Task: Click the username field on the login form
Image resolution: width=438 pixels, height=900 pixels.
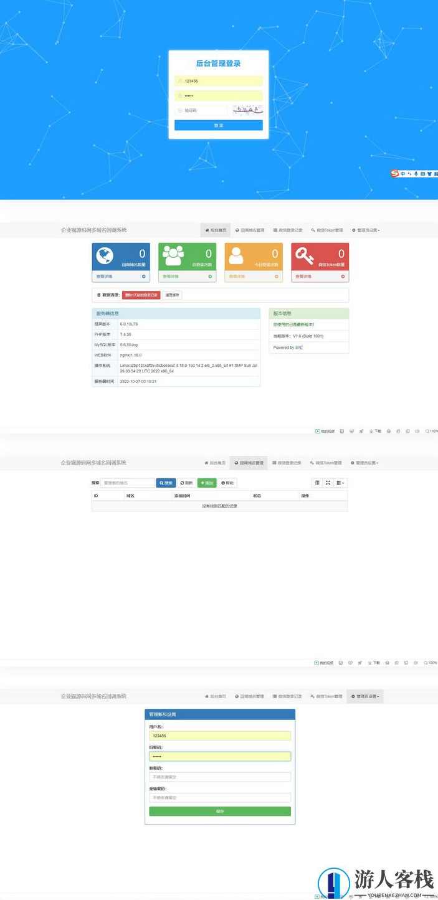Action: (218, 81)
